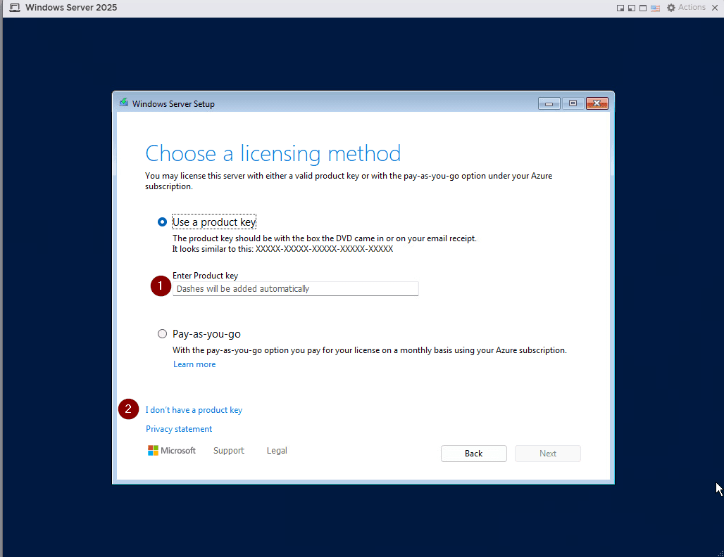Switch console to full window view
This screenshot has height=557, width=724.
pyautogui.click(x=643, y=8)
